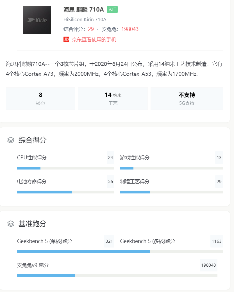Click the 8 核心 stat card
The height and width of the screenshot is (292, 234).
pyautogui.click(x=40, y=99)
